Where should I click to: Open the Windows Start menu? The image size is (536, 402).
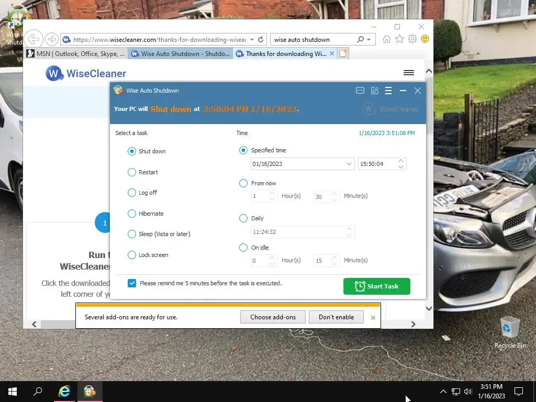13,392
